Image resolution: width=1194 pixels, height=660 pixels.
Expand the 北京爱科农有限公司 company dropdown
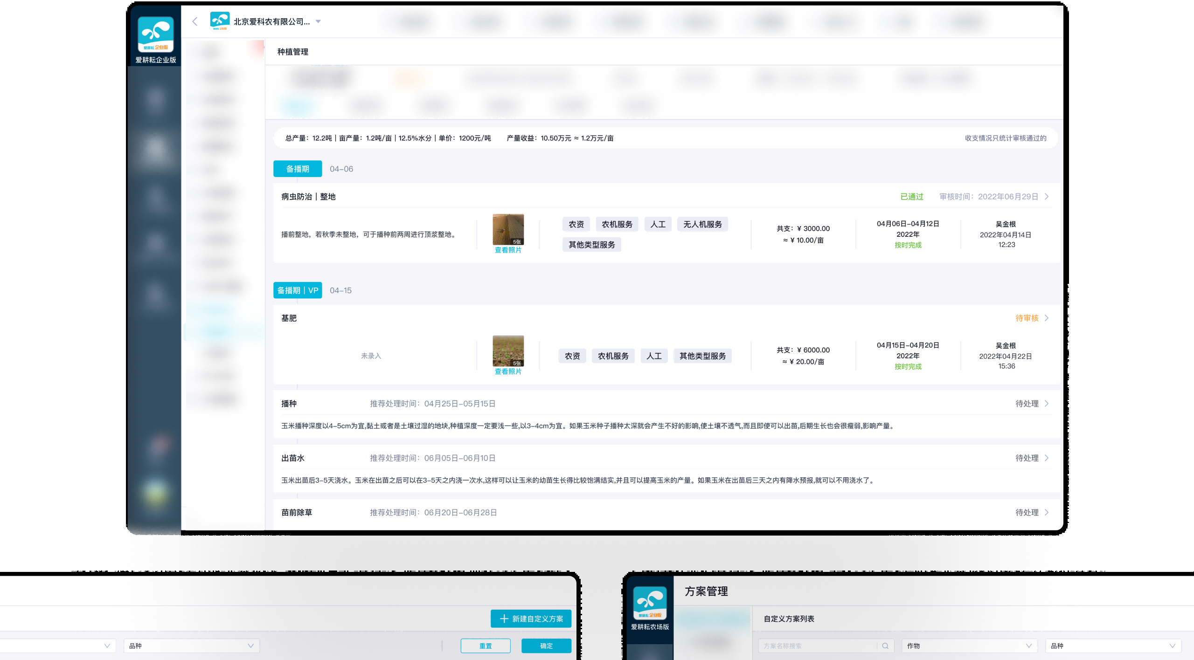318,21
